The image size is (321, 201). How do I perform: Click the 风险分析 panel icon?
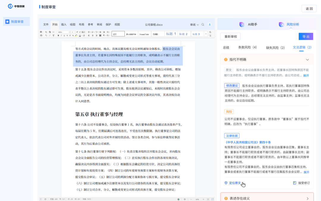tap(281, 24)
